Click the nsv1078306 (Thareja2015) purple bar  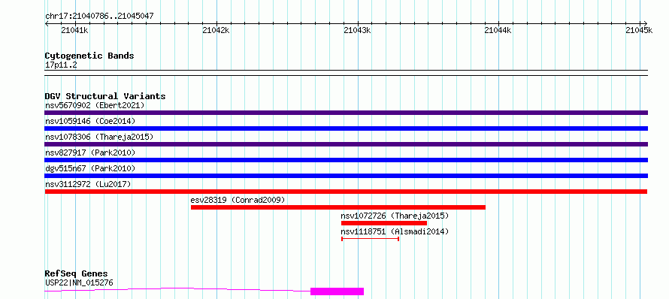[x=346, y=144]
